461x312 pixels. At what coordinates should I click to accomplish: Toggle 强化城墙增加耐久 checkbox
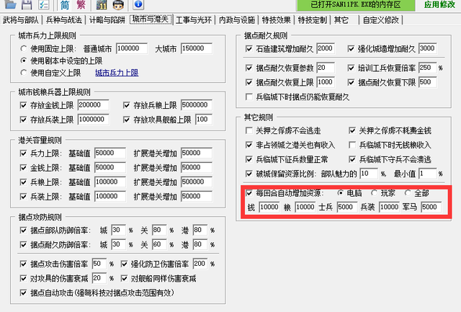pos(351,48)
